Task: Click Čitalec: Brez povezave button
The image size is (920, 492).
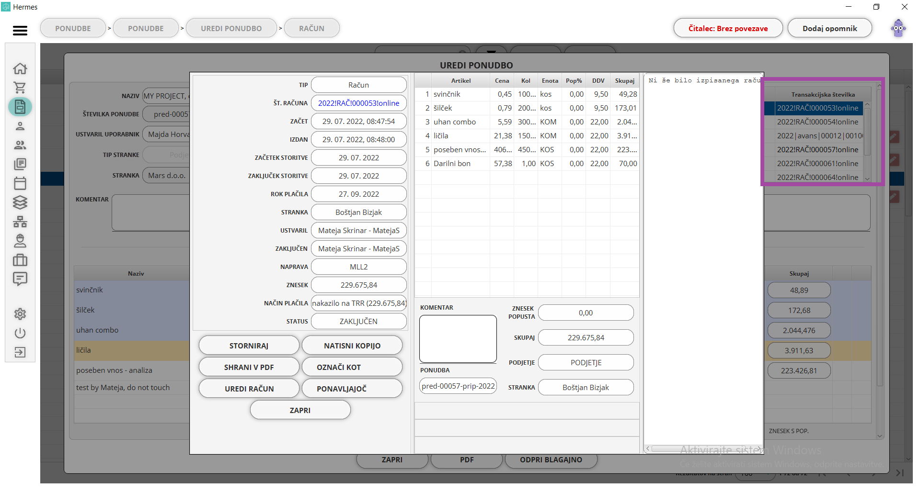Action: pos(728,28)
